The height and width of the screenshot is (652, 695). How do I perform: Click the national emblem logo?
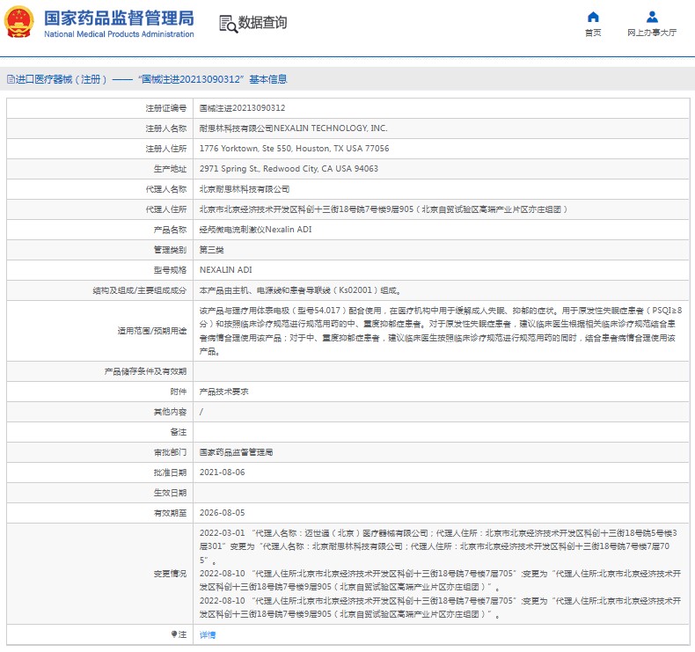click(x=18, y=22)
